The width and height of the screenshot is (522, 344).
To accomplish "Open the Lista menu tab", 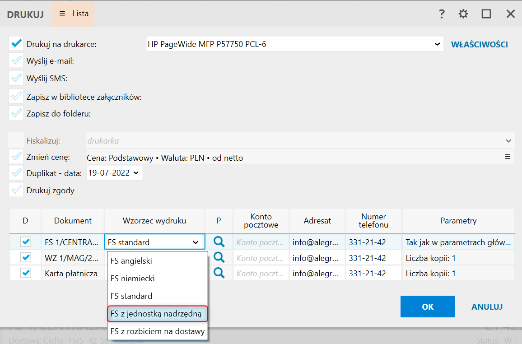I will pyautogui.click(x=73, y=14).
